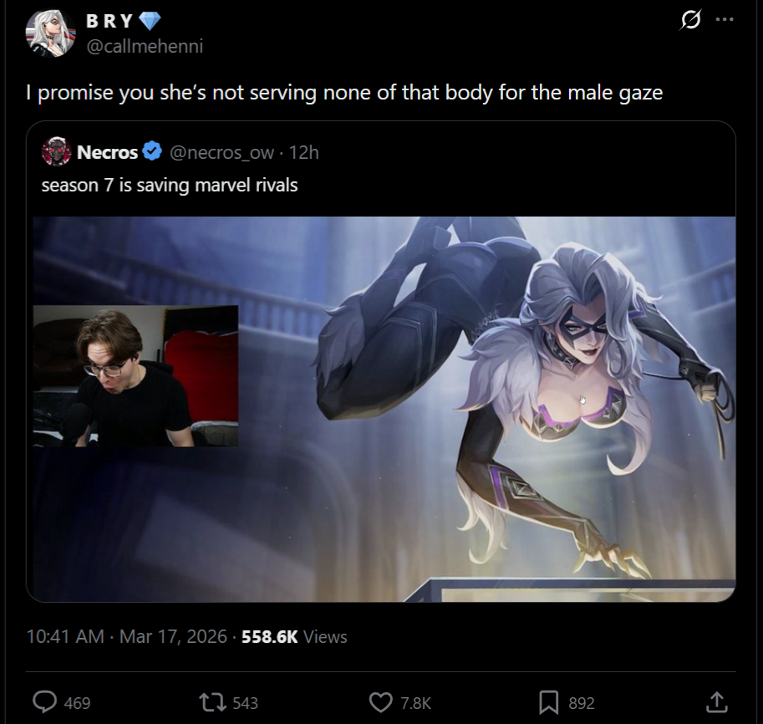Click the diamond emoji next to BRY
The image size is (763, 724).
coord(150,21)
